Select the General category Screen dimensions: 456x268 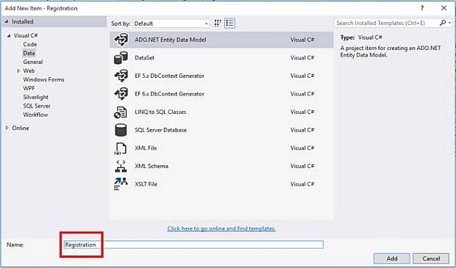tap(33, 62)
